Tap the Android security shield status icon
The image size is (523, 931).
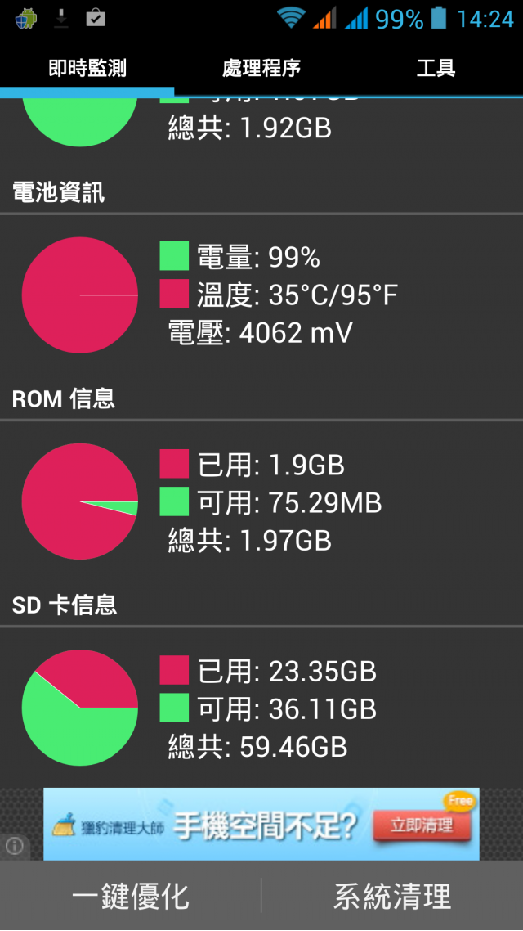coord(26,18)
